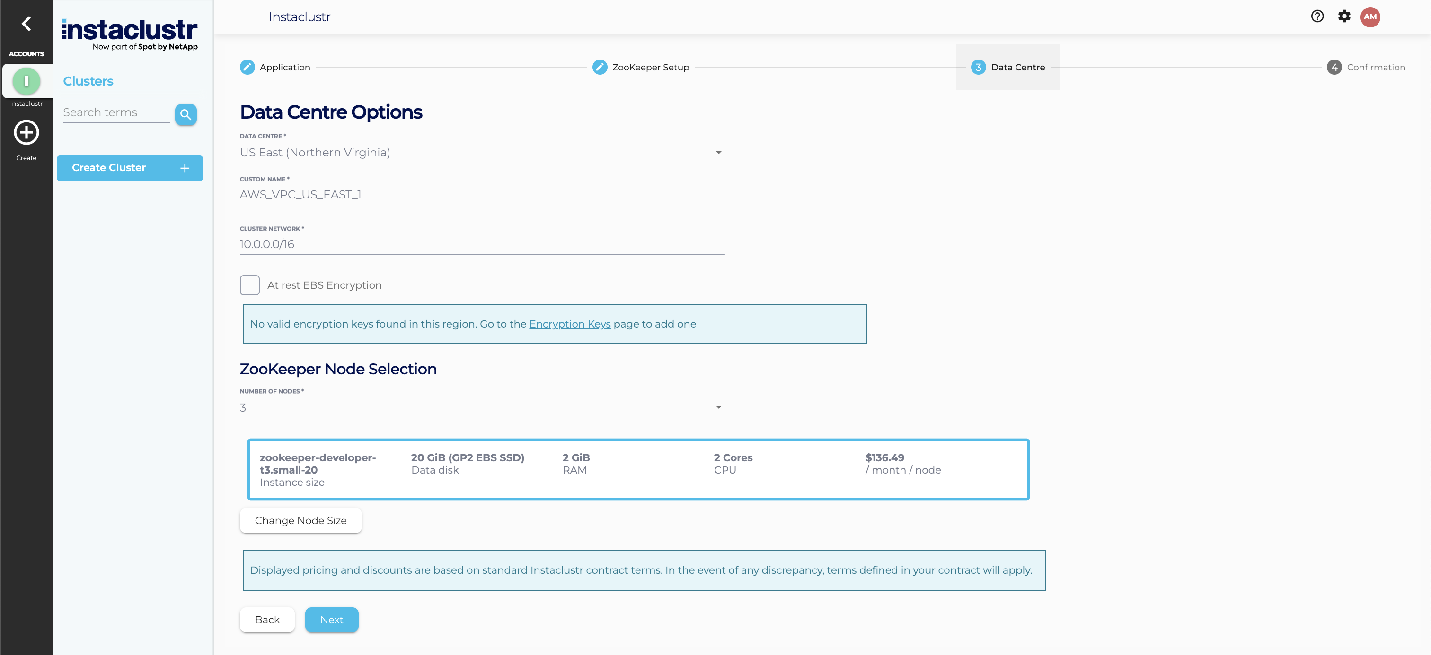Viewport: 1431px width, 655px height.
Task: Open the help question mark icon
Action: point(1317,17)
